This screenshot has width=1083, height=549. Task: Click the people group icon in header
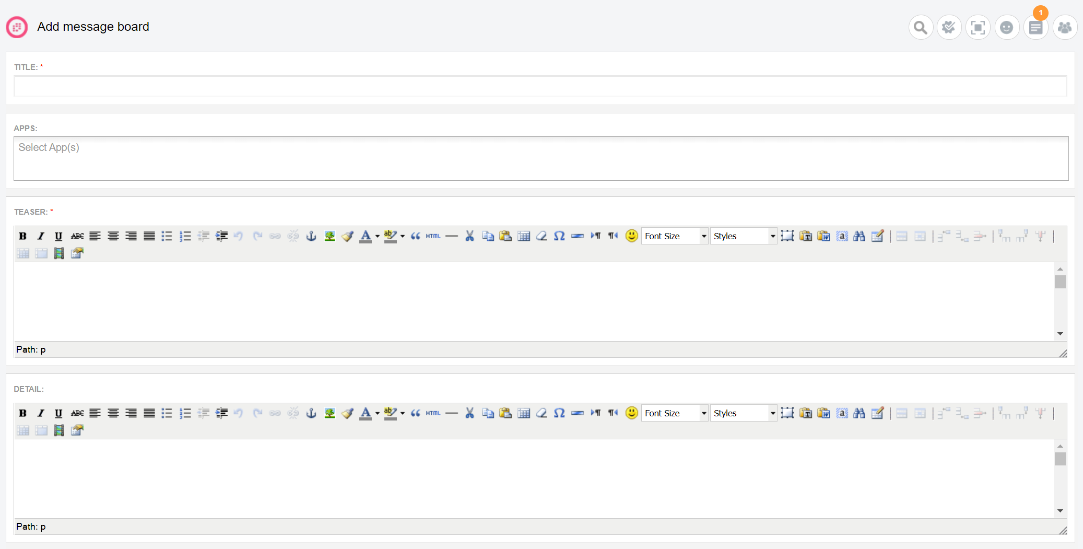point(1064,27)
